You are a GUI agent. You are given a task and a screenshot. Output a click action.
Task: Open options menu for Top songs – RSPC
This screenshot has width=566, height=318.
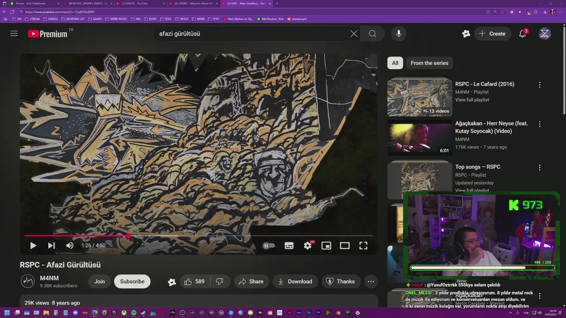(539, 168)
